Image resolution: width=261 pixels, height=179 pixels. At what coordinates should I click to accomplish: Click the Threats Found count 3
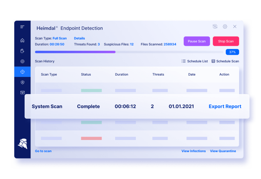pos(99,44)
